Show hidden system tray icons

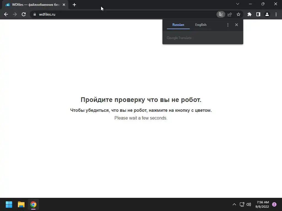pyautogui.click(x=234, y=204)
